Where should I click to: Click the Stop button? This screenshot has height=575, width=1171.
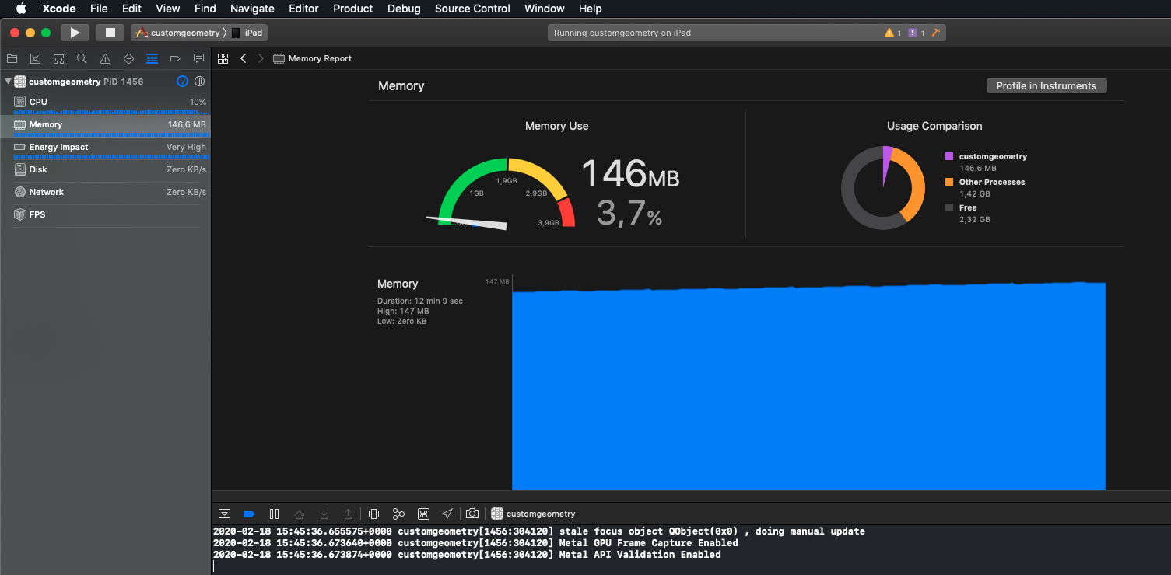[110, 33]
